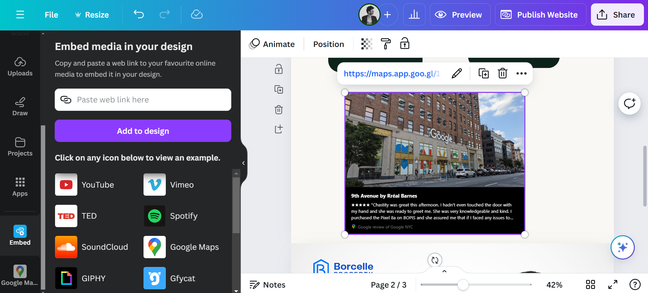Toggle the page lock icon beside canvas

(x=279, y=69)
